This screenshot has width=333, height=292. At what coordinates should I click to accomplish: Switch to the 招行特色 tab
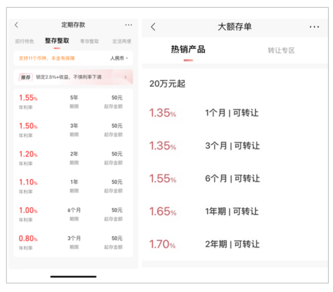24,41
